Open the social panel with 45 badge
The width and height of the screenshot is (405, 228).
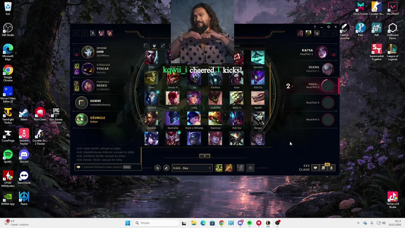323,168
